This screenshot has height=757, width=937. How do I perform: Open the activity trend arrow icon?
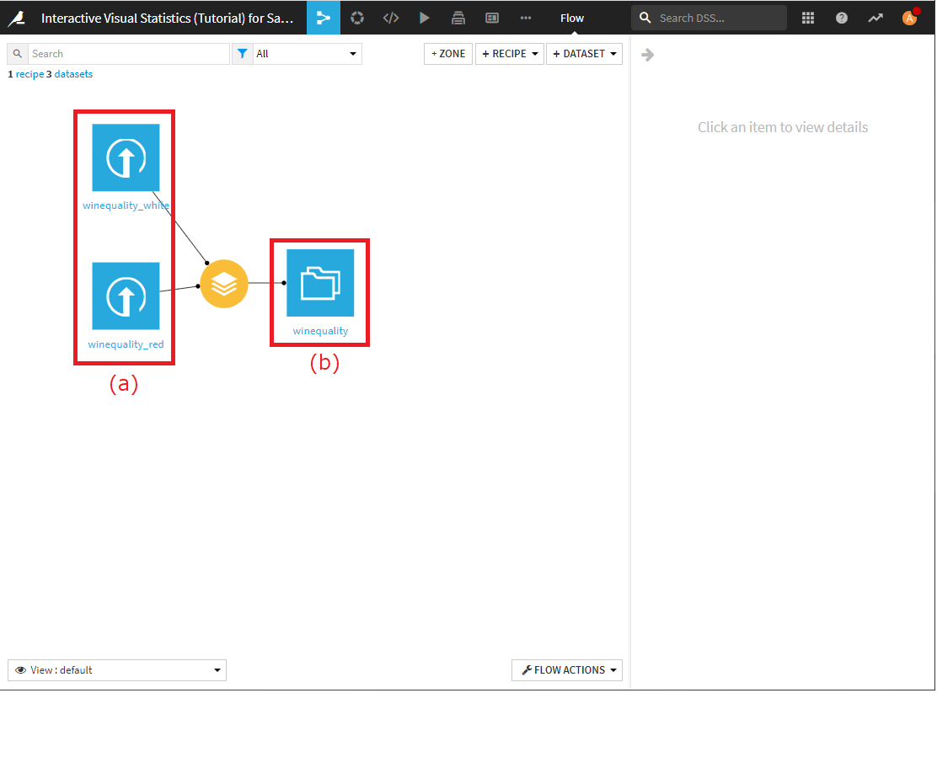[875, 18]
